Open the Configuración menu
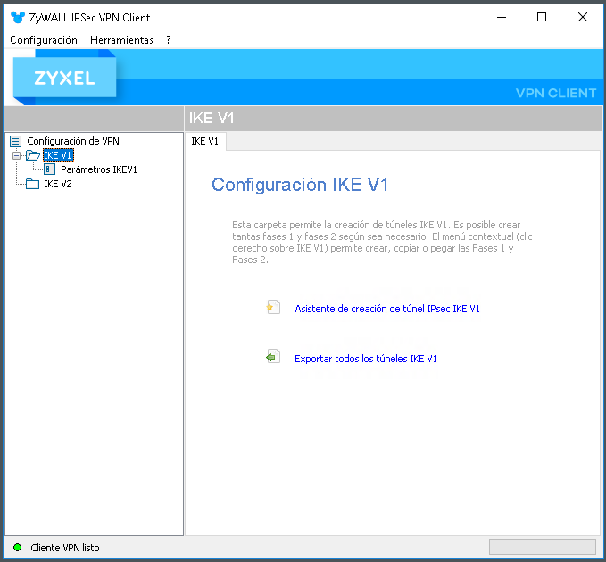 pyautogui.click(x=44, y=40)
